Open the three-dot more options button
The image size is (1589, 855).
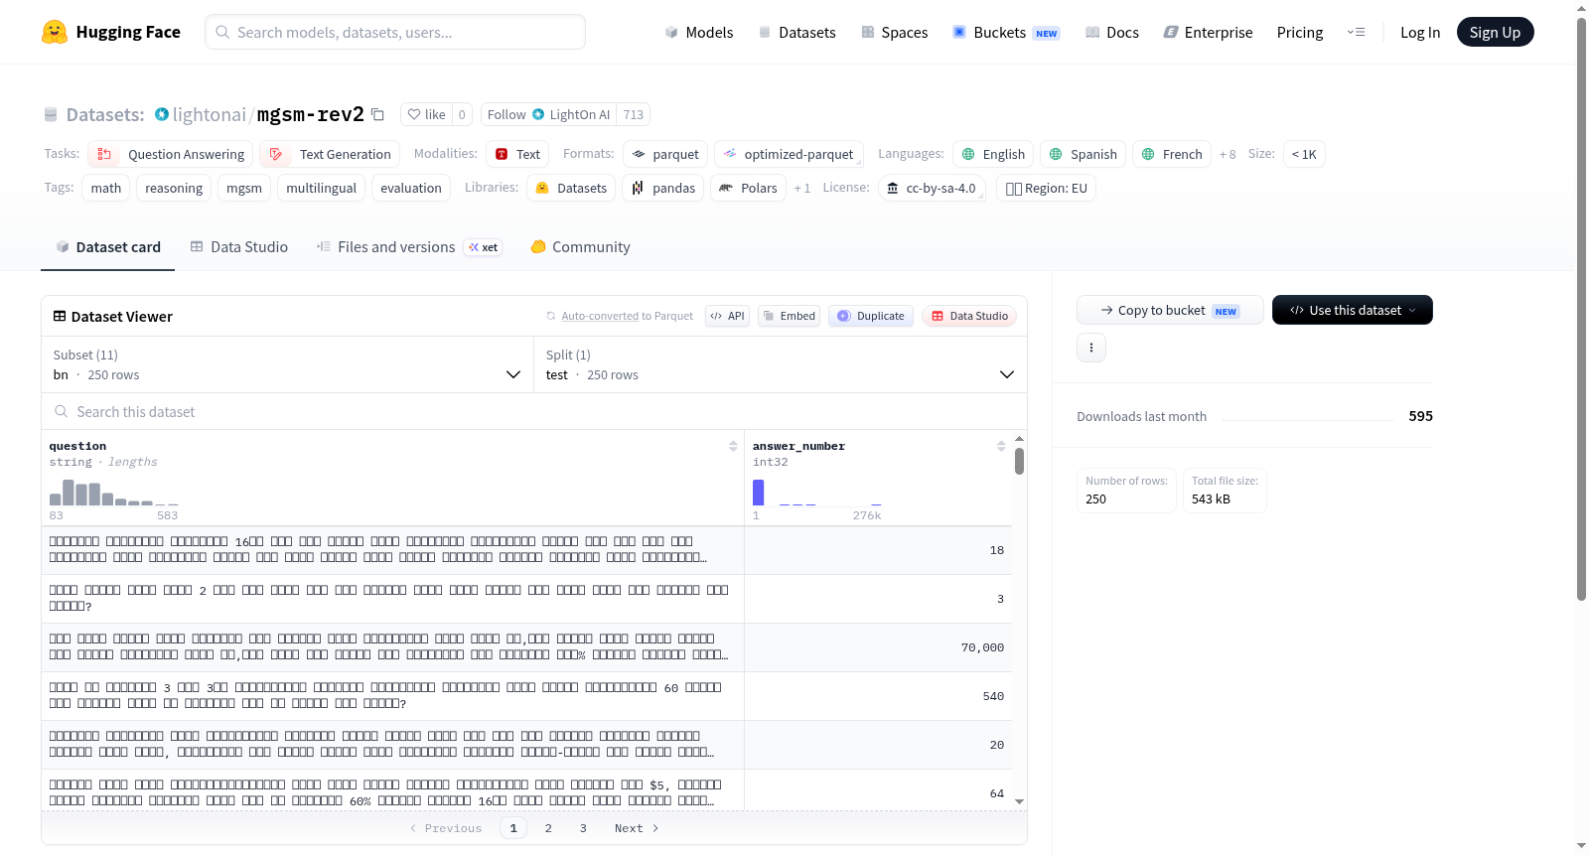point(1091,348)
